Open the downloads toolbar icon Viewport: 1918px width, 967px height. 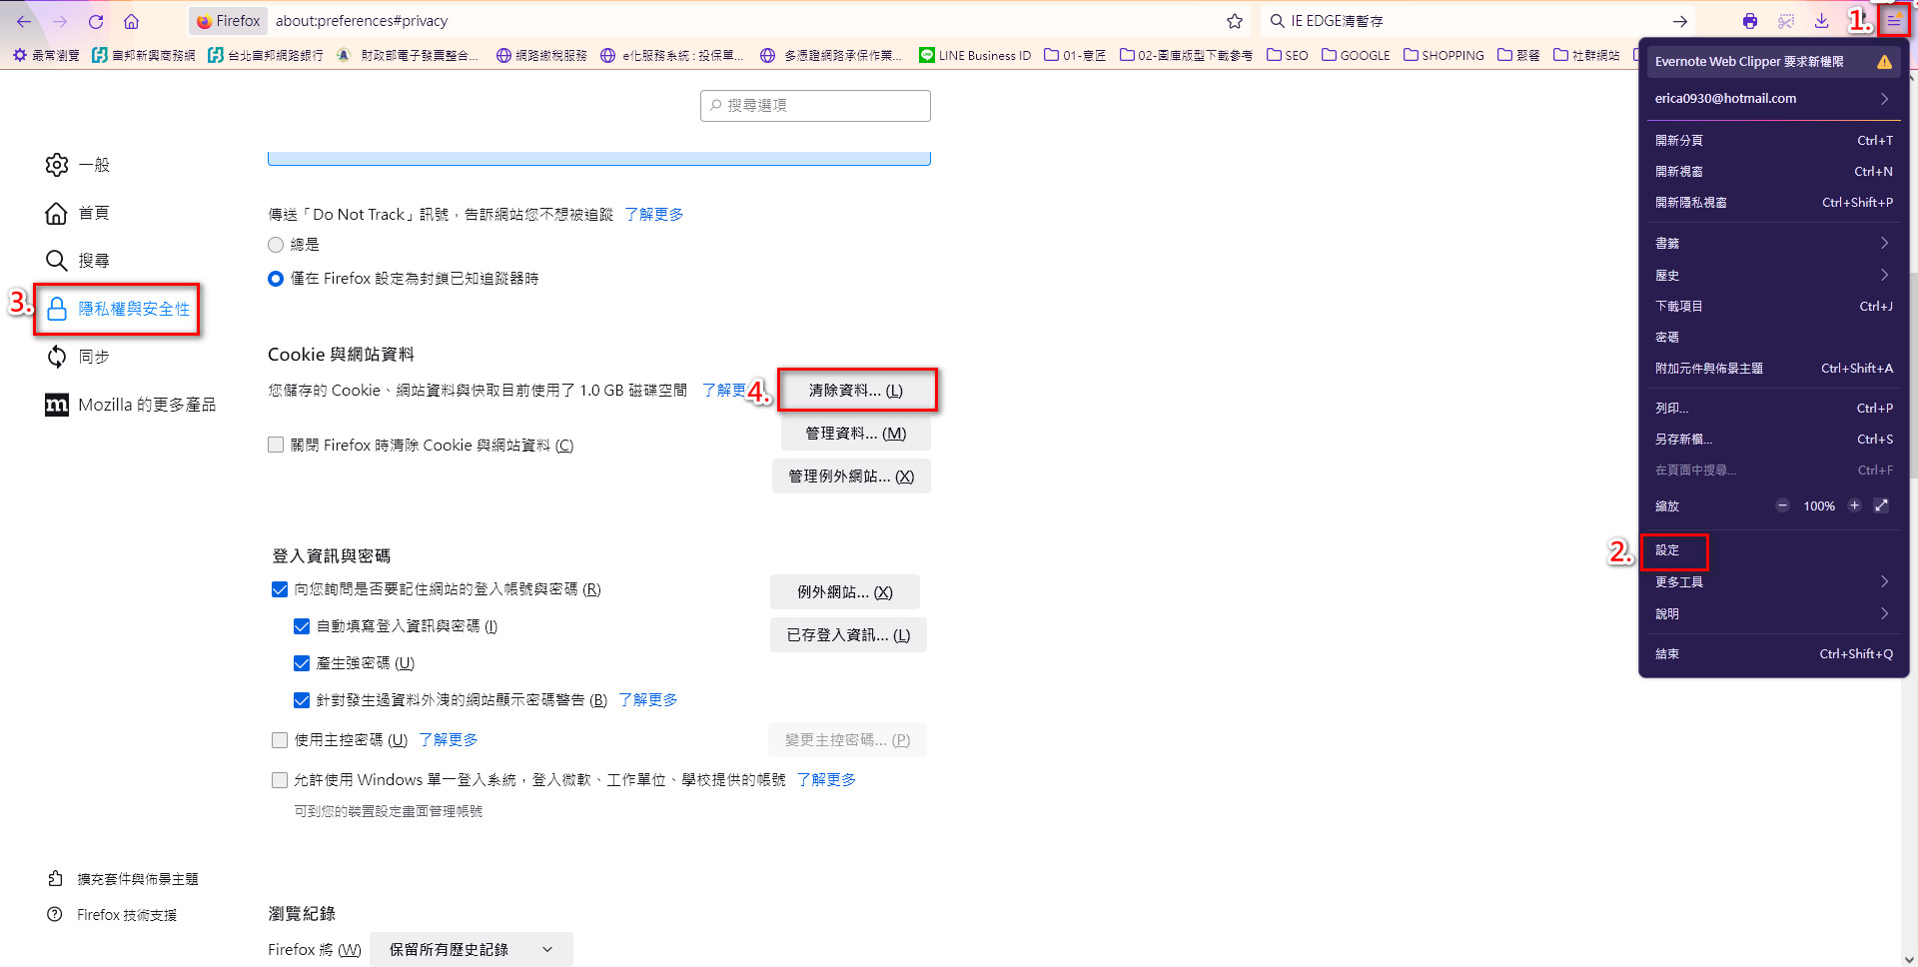1822,21
